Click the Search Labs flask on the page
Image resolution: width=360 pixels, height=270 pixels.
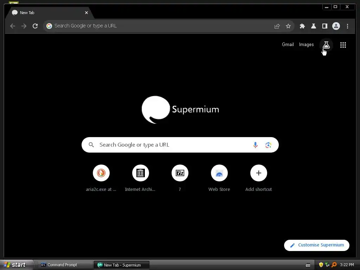click(x=326, y=45)
